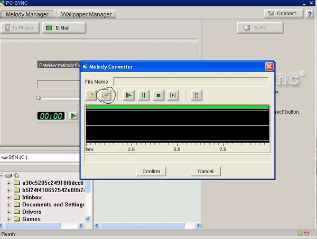
Task: Click the 00:00 time display
Action: (x=51, y=116)
